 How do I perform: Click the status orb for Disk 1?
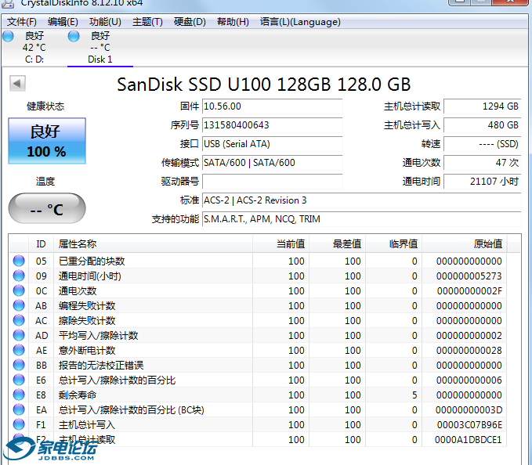coord(74,36)
